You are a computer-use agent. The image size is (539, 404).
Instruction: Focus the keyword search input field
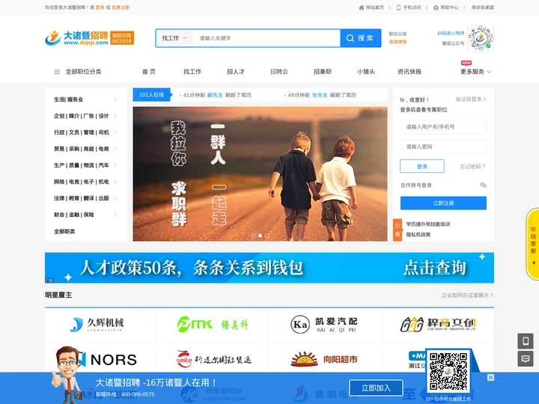tap(267, 38)
